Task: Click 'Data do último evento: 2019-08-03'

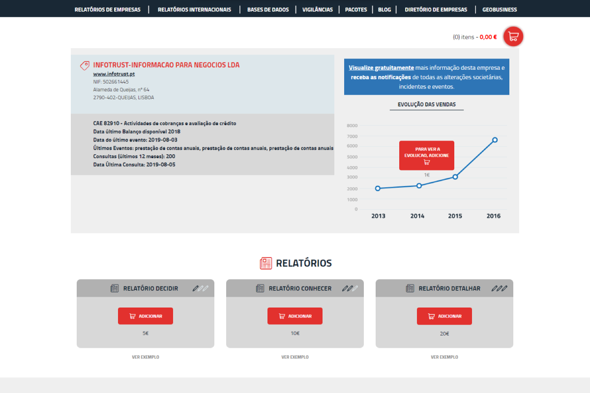Action: point(135,140)
